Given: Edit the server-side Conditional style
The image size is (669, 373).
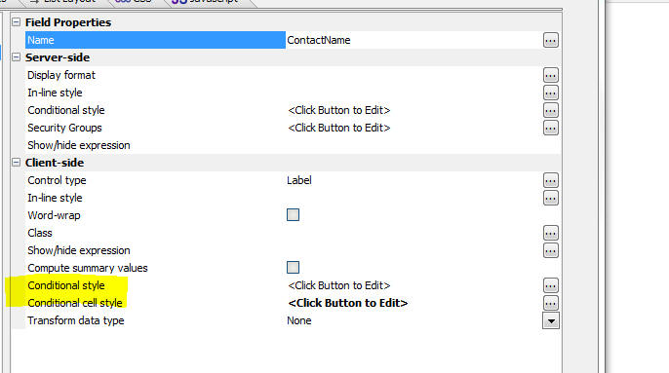Looking at the screenshot, I should pos(550,110).
